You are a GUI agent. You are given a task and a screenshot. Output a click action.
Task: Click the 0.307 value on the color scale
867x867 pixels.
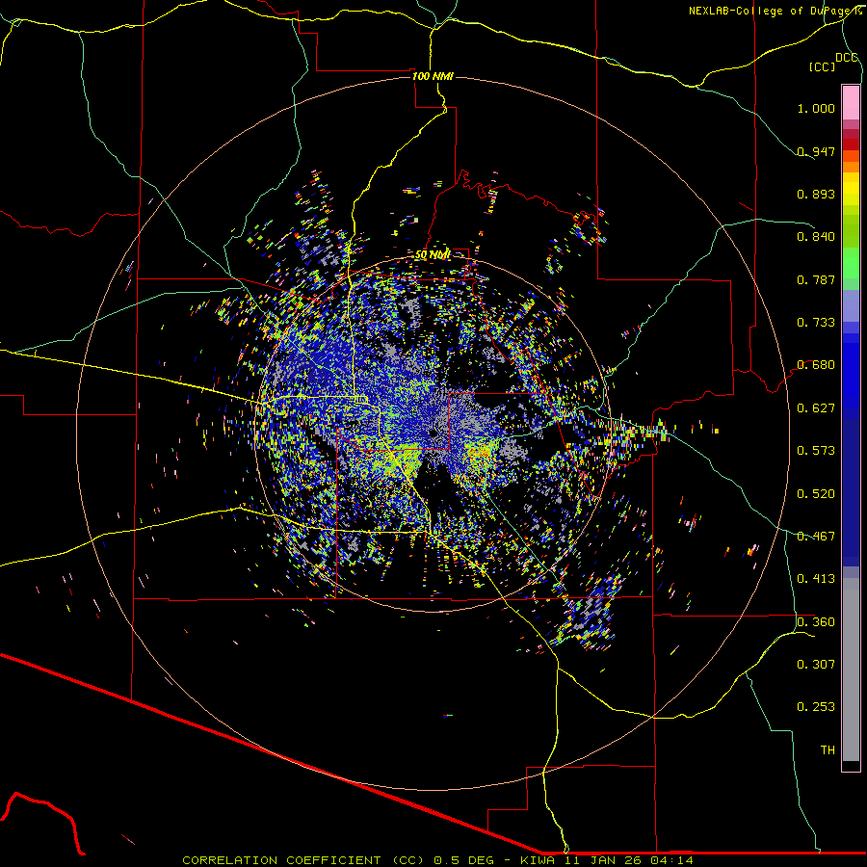816,665
